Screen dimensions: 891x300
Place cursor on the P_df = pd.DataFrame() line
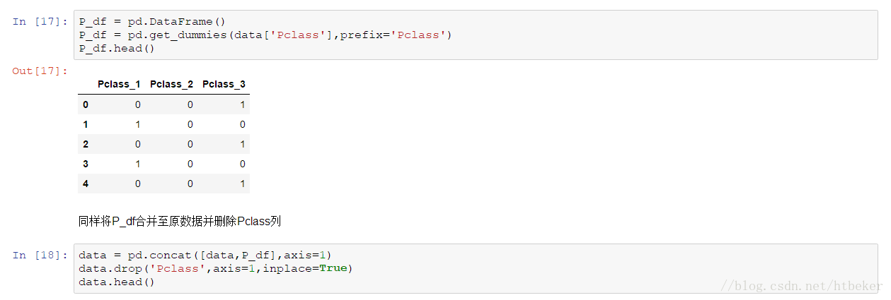[146, 21]
